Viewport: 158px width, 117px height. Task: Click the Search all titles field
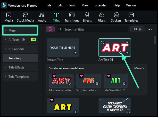(93, 29)
